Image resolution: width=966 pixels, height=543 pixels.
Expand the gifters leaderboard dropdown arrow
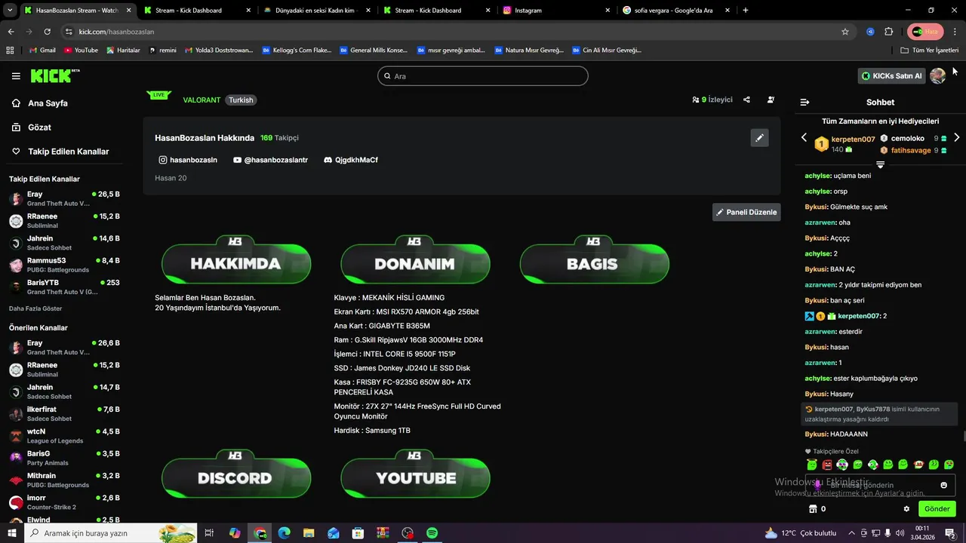tap(880, 164)
